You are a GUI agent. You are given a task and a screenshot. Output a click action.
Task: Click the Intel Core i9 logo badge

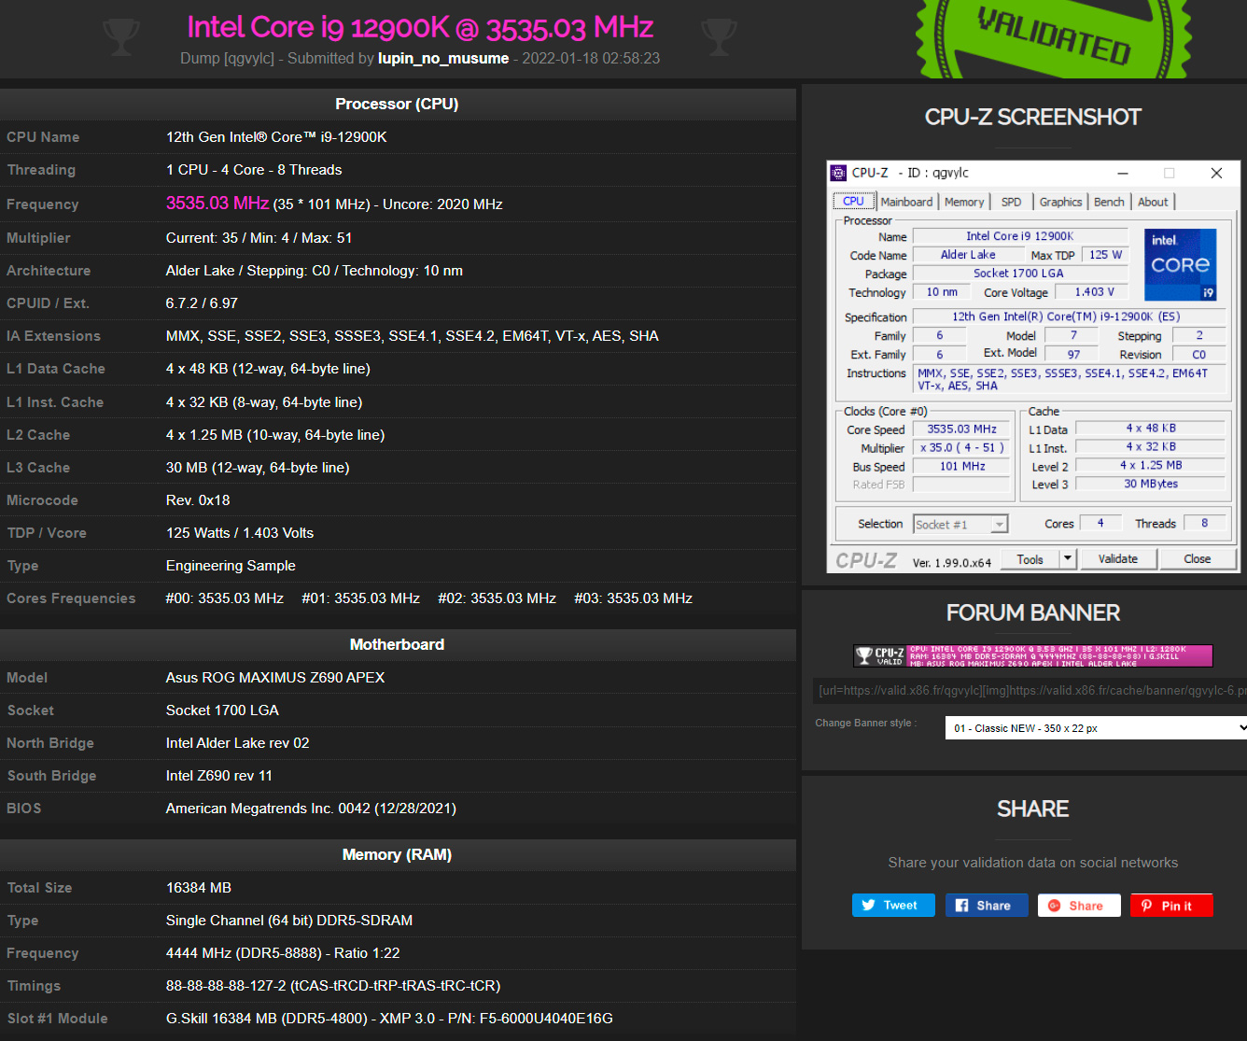1181,265
